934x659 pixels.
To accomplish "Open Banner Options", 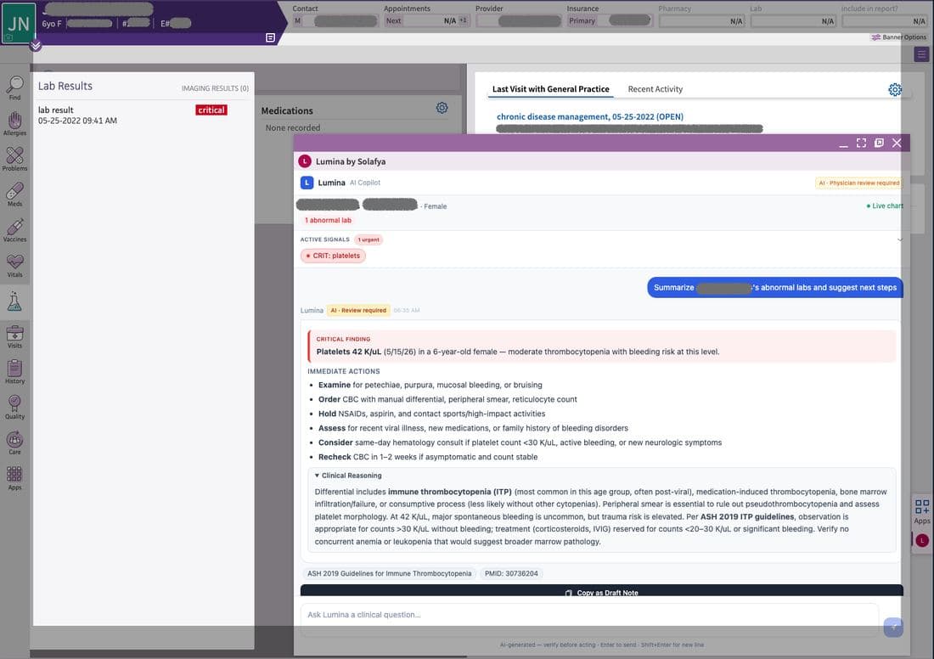I will coord(899,37).
